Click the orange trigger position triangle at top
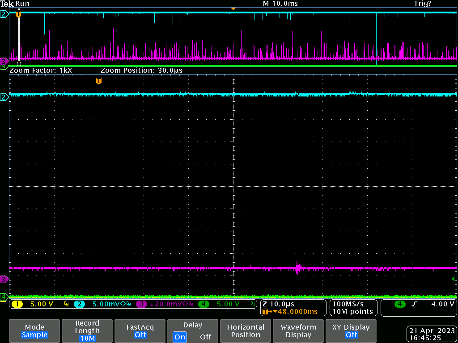This screenshot has height=343, width=458. point(233,9)
